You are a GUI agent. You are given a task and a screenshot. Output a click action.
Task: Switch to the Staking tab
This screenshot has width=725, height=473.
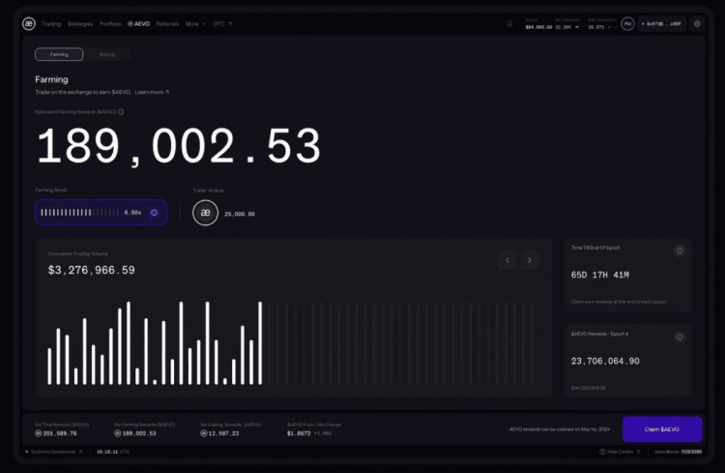(x=107, y=54)
